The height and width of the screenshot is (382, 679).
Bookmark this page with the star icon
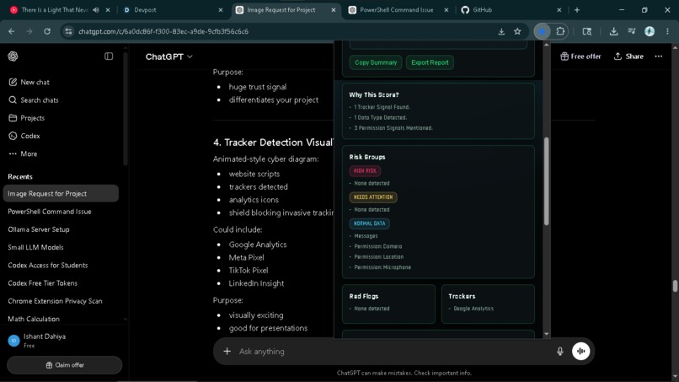pos(517,31)
